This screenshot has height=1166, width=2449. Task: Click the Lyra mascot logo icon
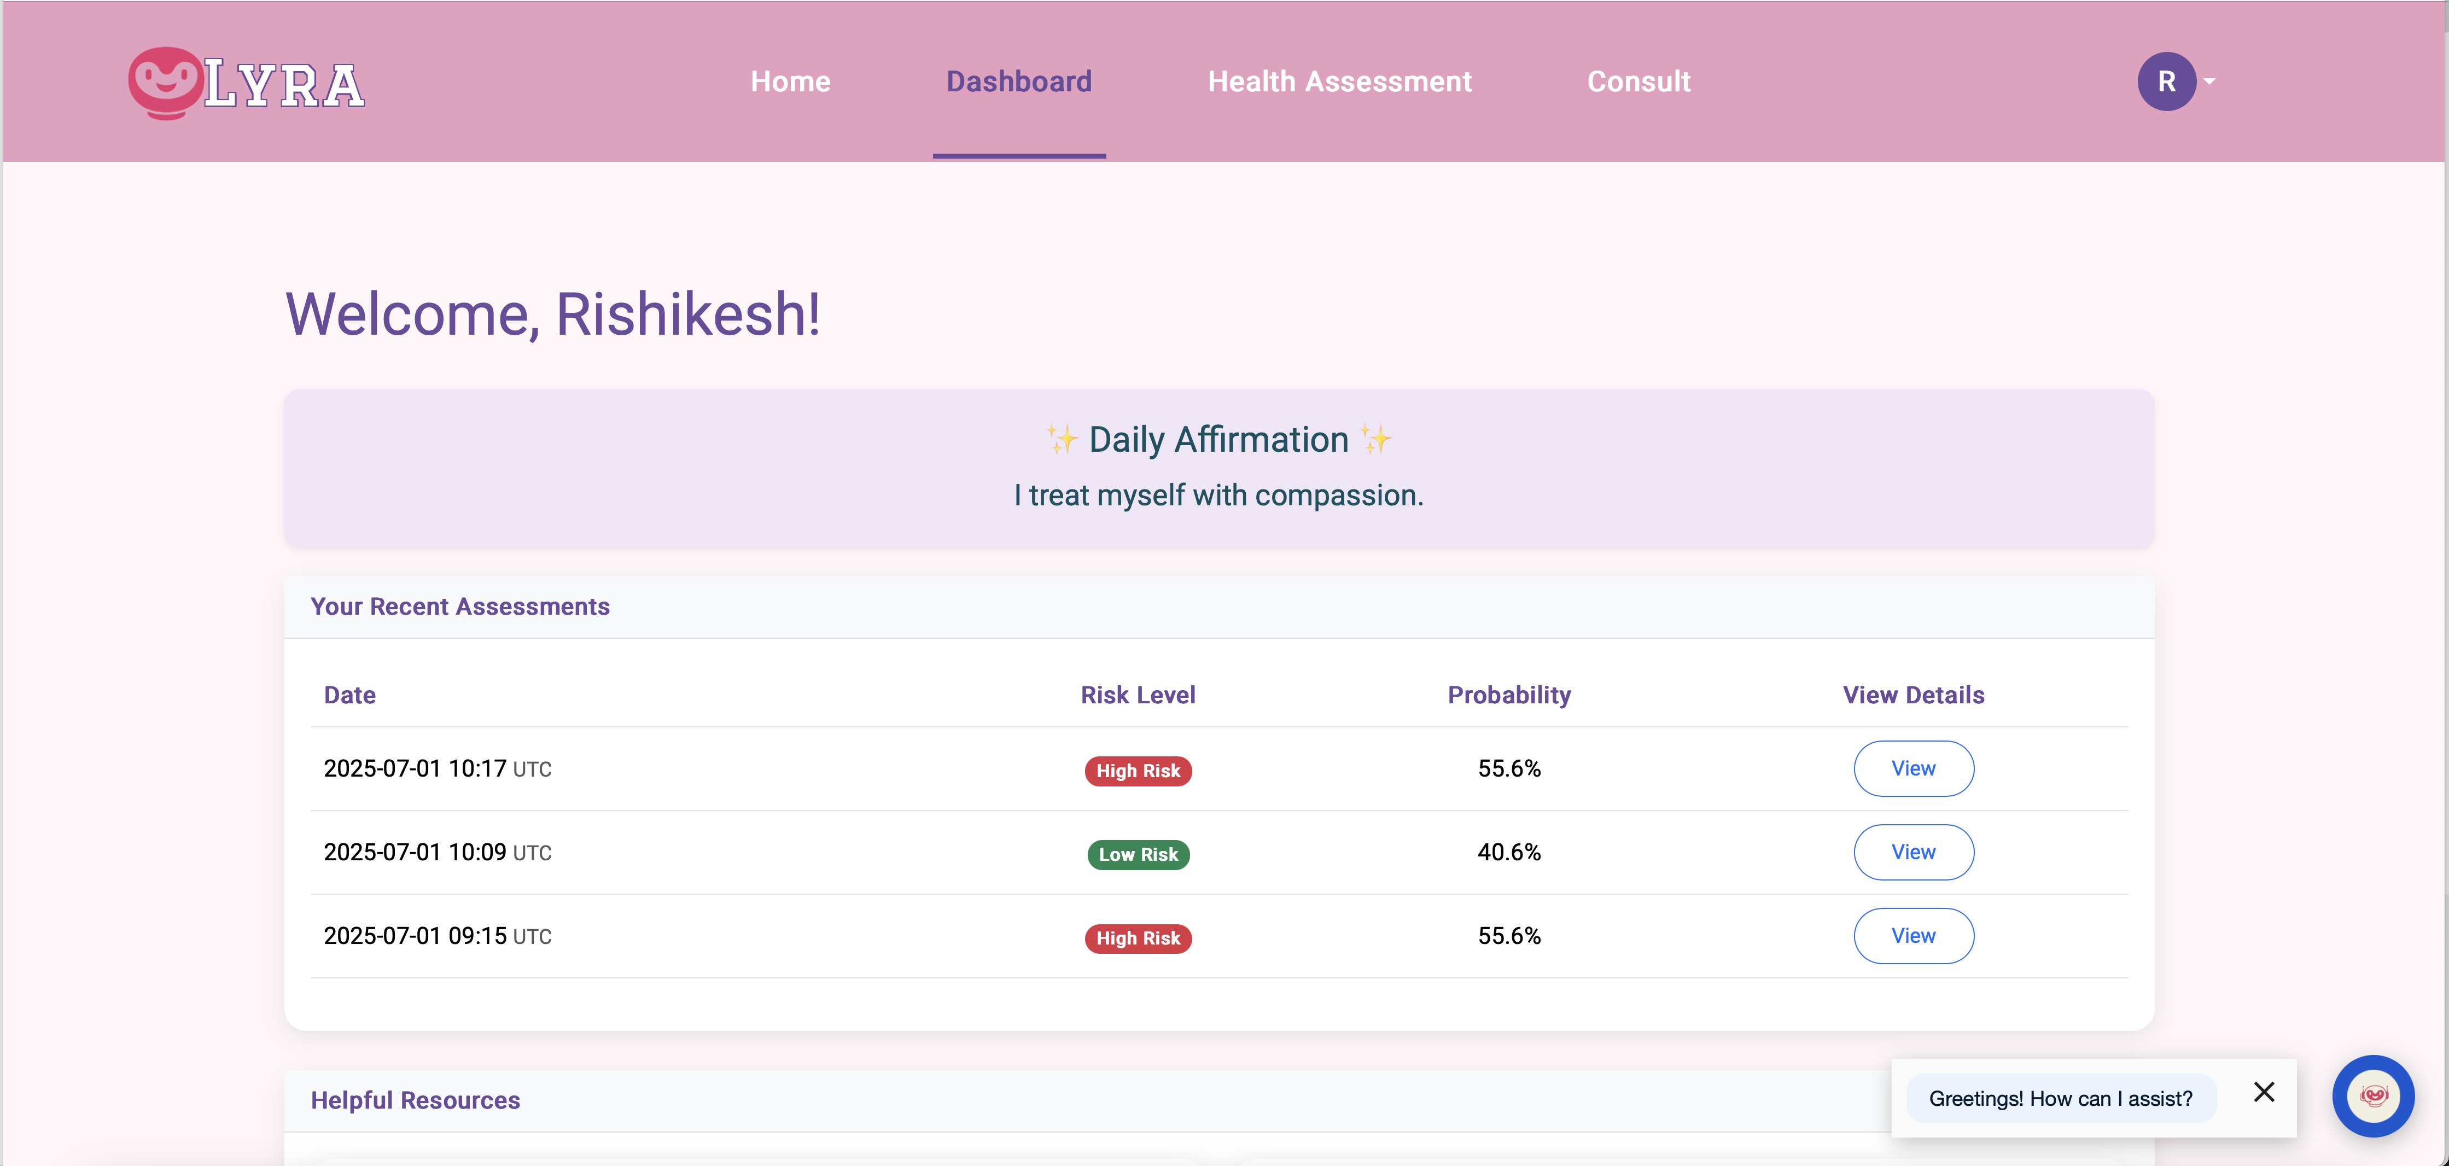pos(165,83)
